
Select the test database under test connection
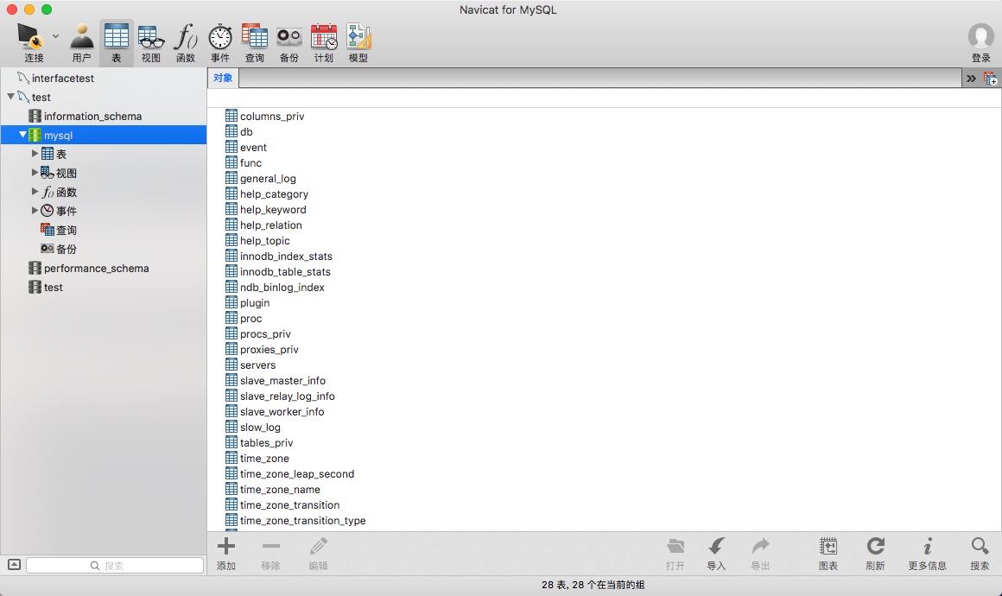(x=53, y=288)
